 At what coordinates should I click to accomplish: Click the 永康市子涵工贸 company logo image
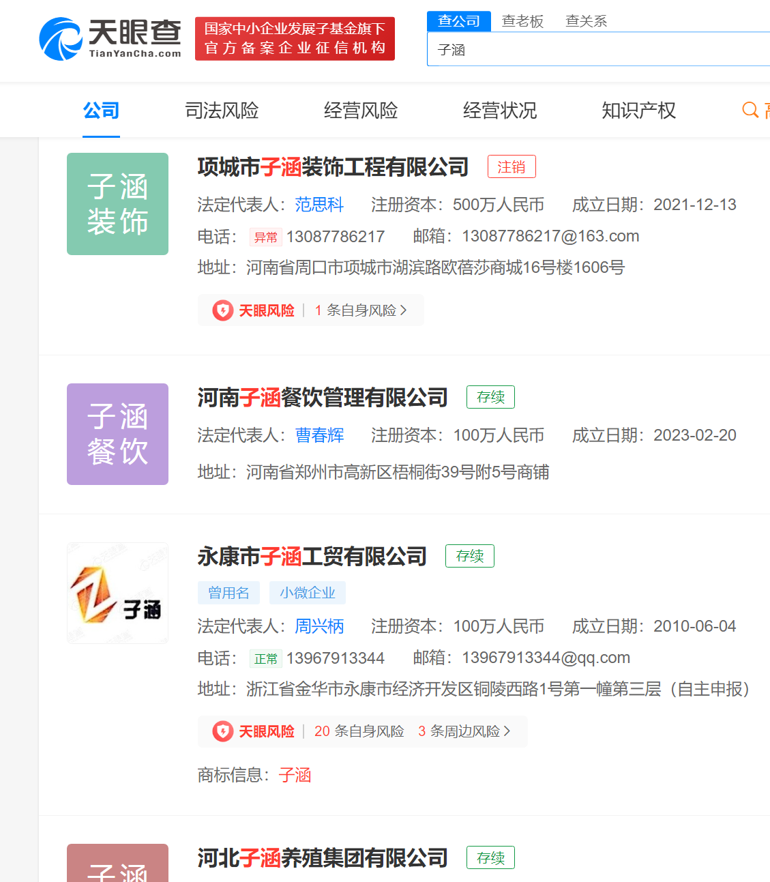point(117,593)
